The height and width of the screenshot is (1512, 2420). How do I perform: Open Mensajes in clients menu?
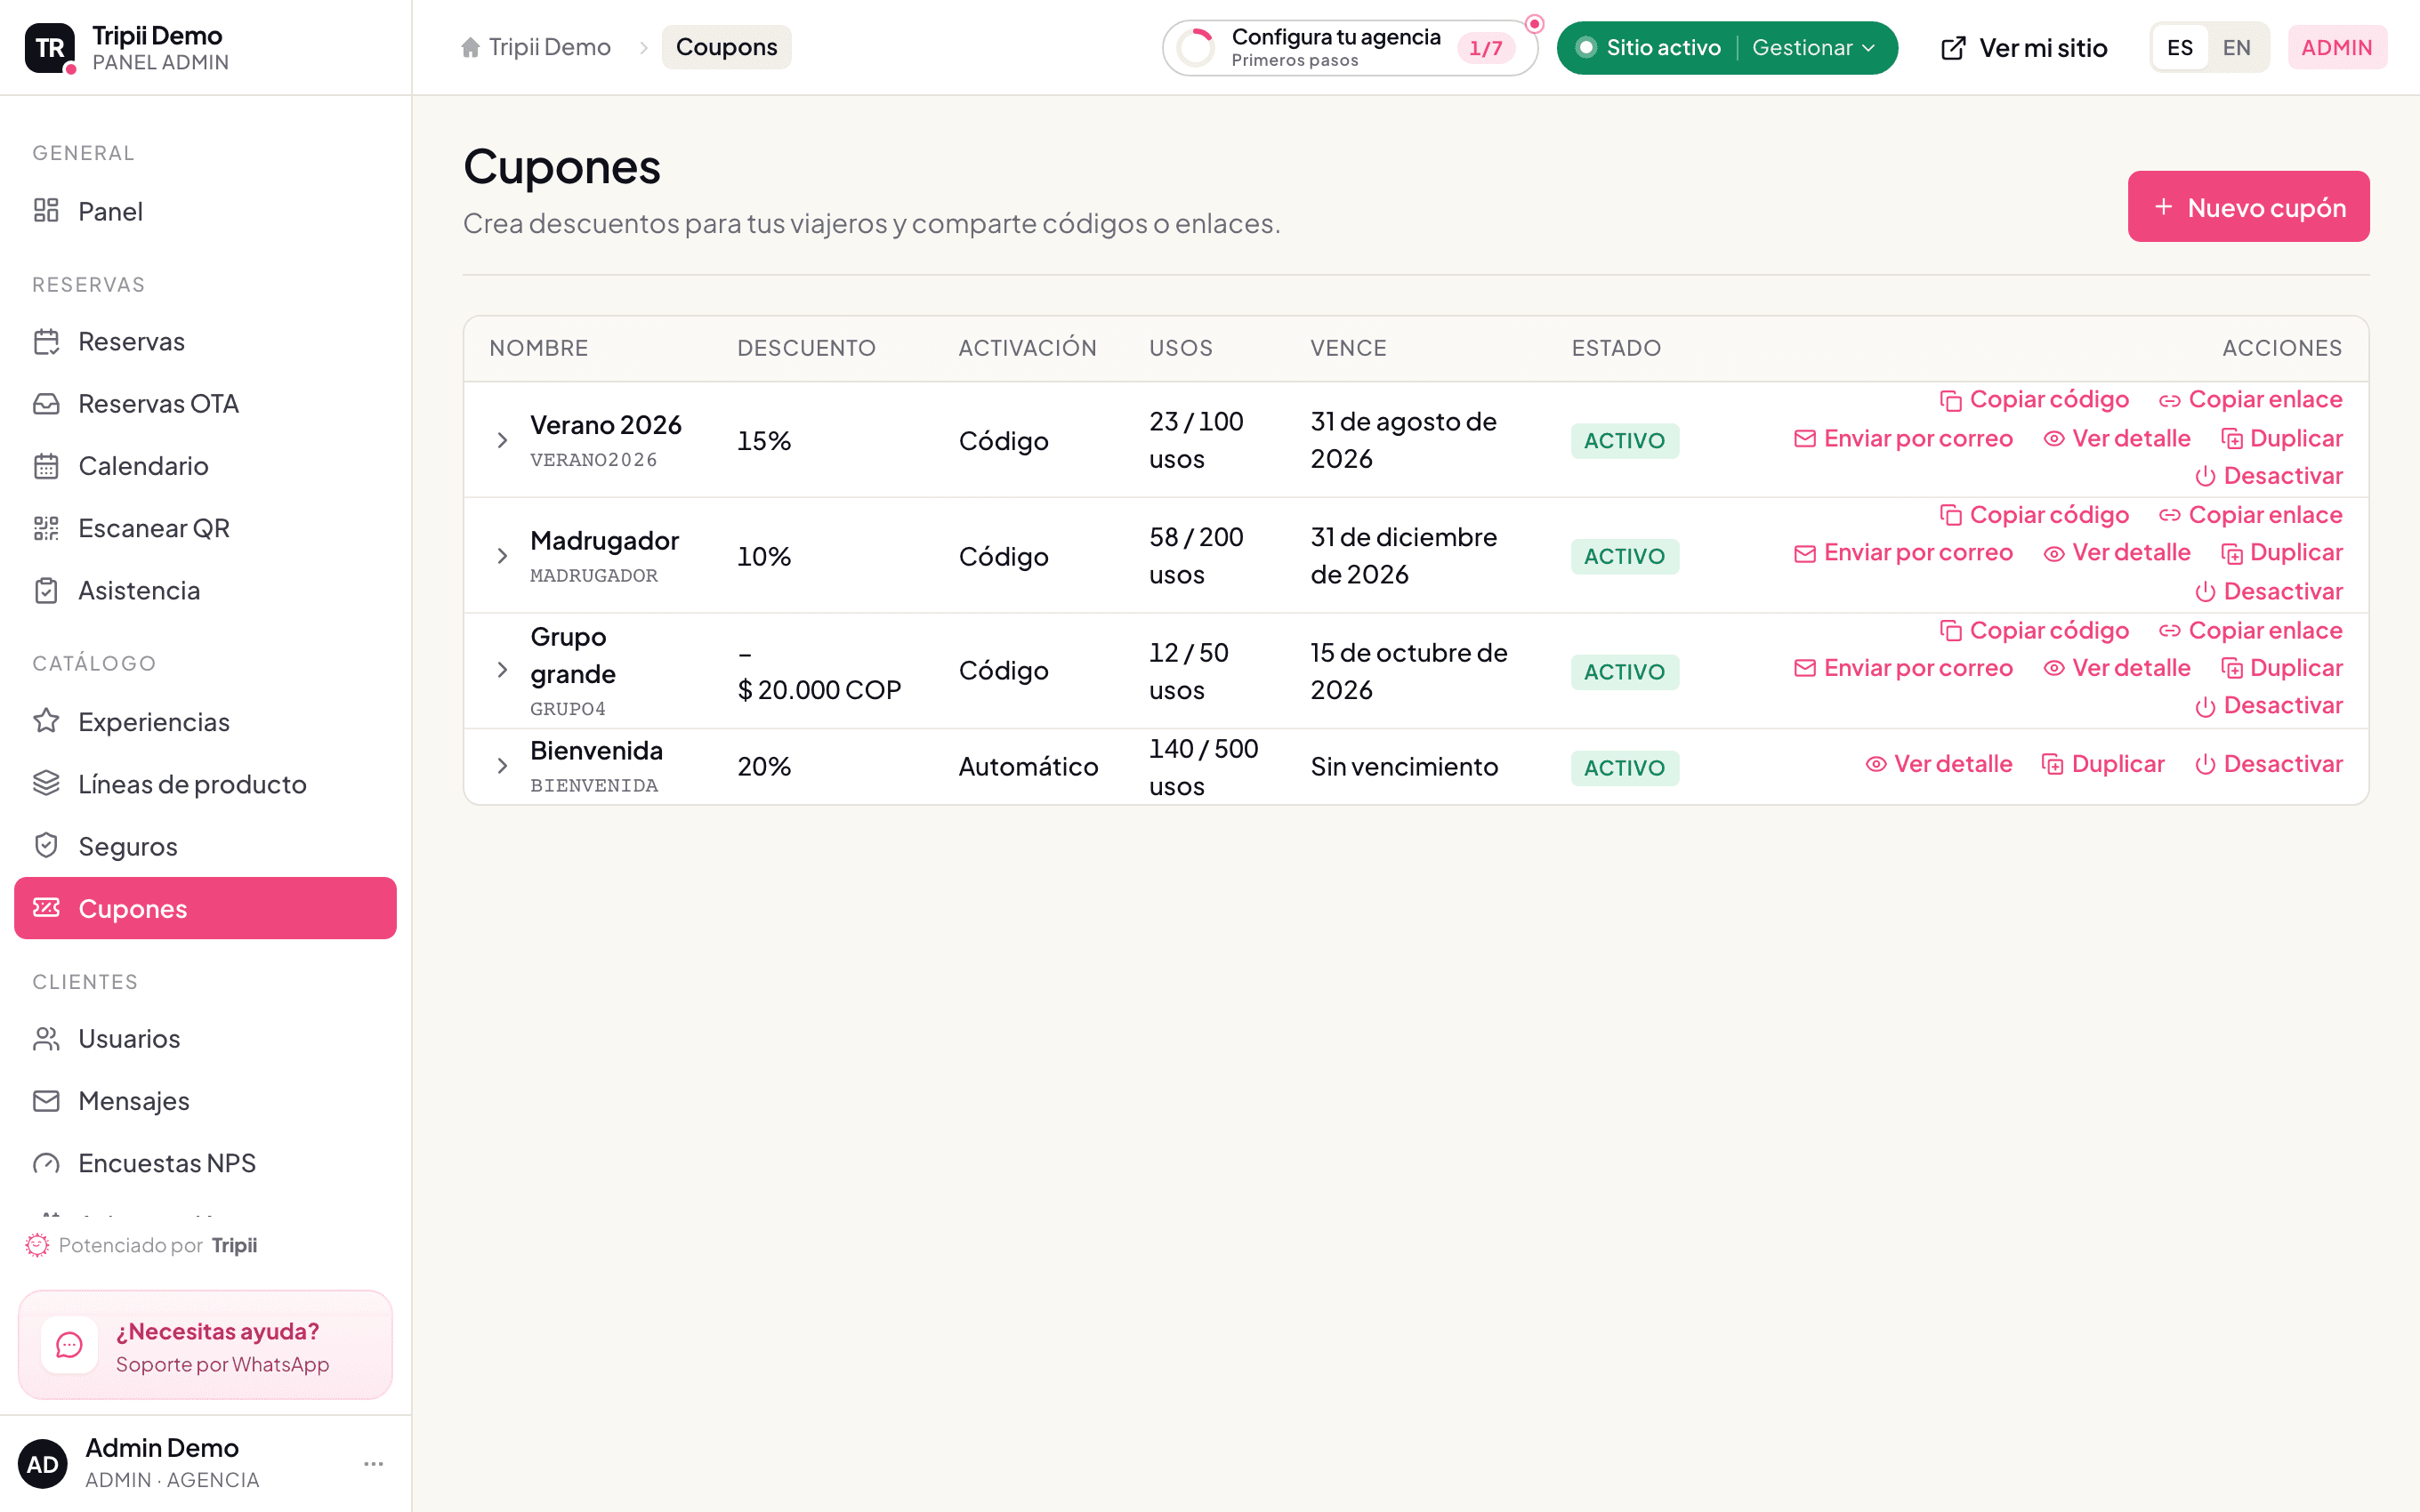(205, 1101)
